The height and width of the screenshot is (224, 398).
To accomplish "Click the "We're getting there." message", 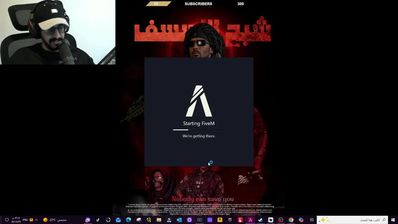I will coord(199,136).
